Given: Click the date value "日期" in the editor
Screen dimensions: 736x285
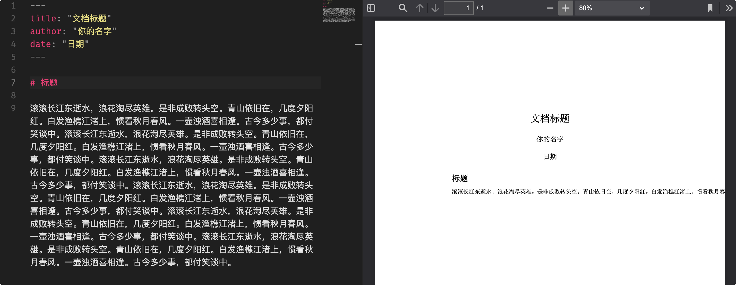Looking at the screenshot, I should pos(76,44).
